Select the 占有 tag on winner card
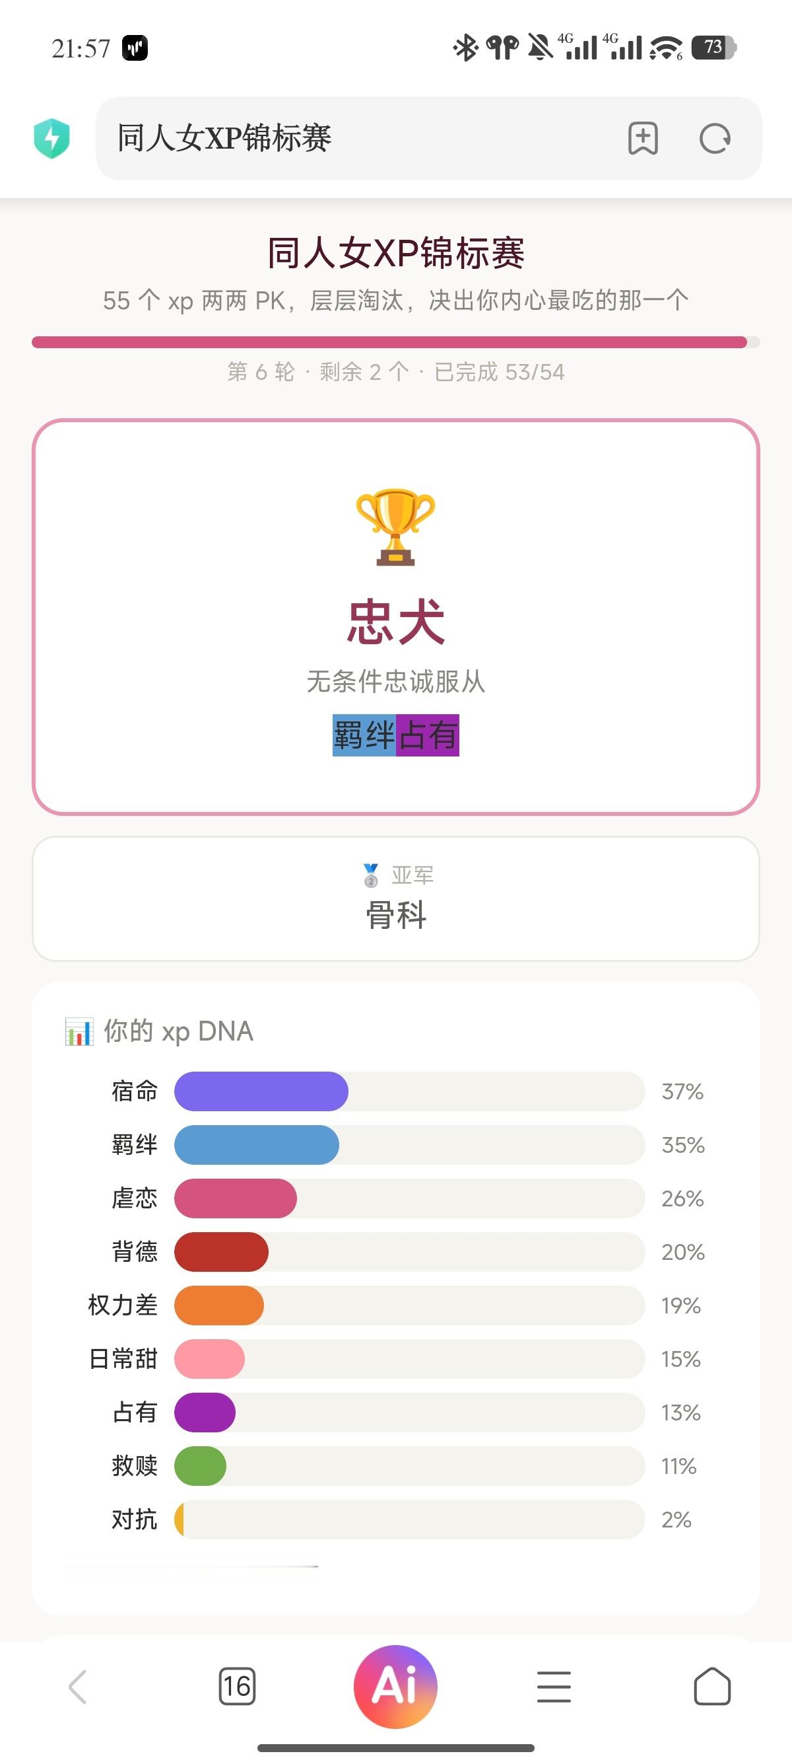This screenshot has height=1764, width=792. [x=428, y=735]
